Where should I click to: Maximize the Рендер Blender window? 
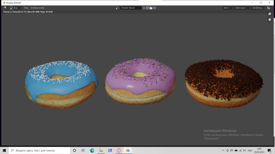tap(261, 3)
